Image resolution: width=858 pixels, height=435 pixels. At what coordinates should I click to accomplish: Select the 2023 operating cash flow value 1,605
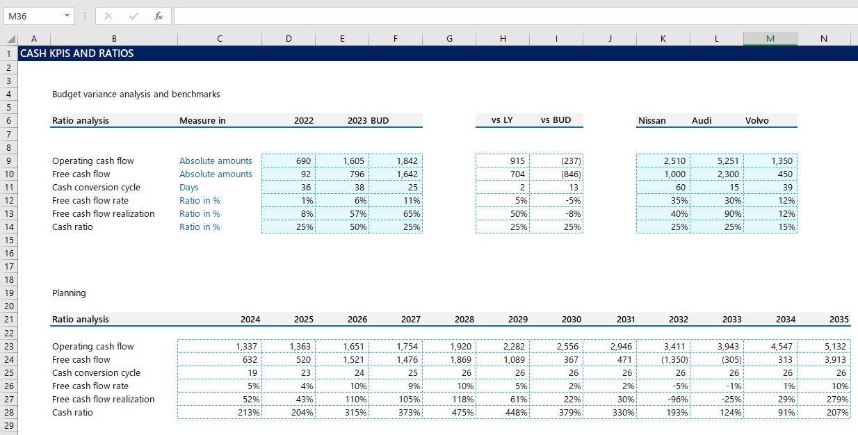pos(342,161)
